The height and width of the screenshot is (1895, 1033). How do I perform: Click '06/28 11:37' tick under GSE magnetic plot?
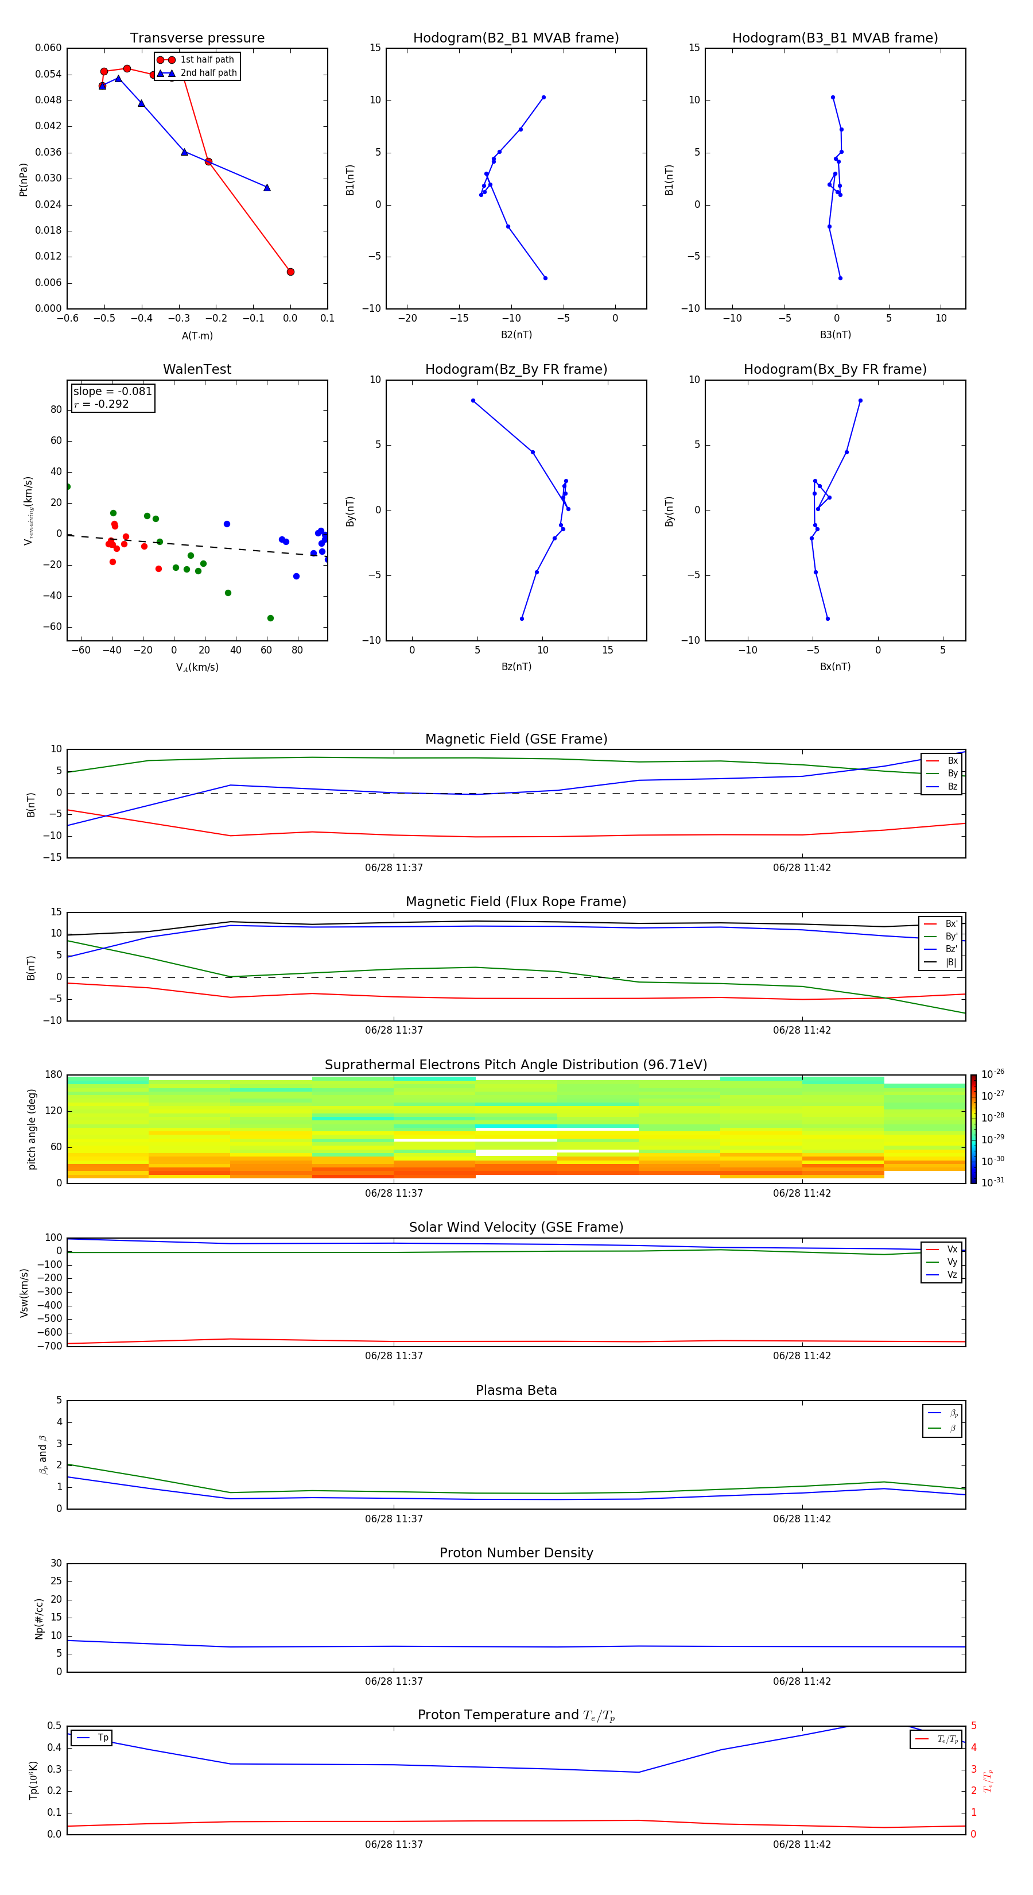click(x=393, y=868)
